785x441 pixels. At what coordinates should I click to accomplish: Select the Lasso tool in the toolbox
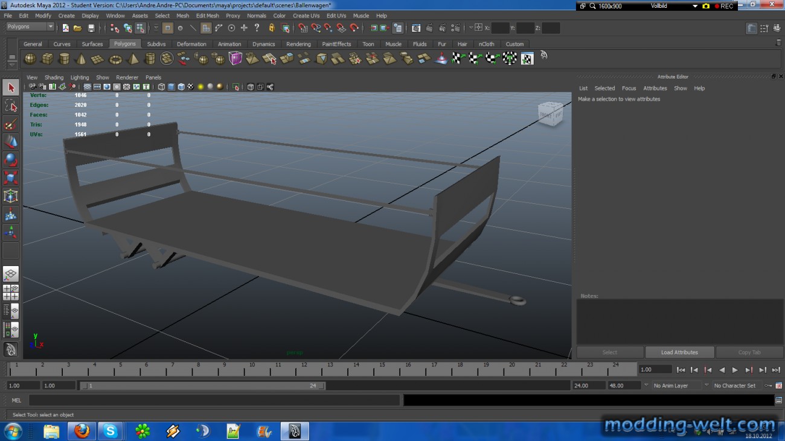[11, 106]
